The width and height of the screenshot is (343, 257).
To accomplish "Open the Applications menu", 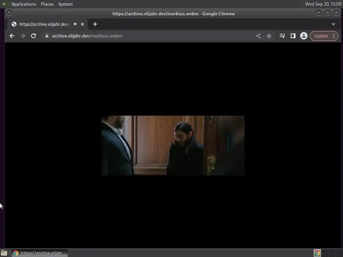I will 24,4.
